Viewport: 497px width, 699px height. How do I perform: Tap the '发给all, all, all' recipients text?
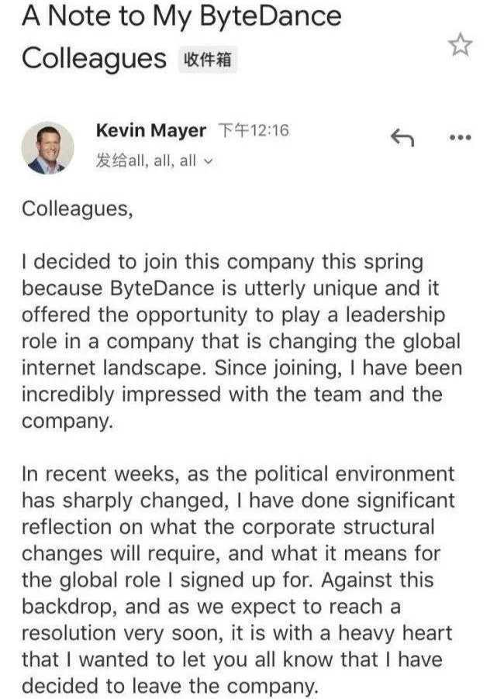[147, 161]
